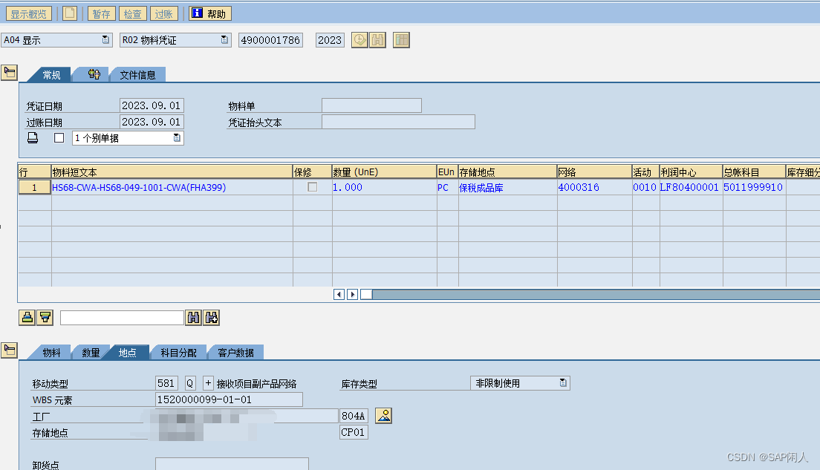
Task: Click the delete item stamp icon
Action: [x=27, y=317]
